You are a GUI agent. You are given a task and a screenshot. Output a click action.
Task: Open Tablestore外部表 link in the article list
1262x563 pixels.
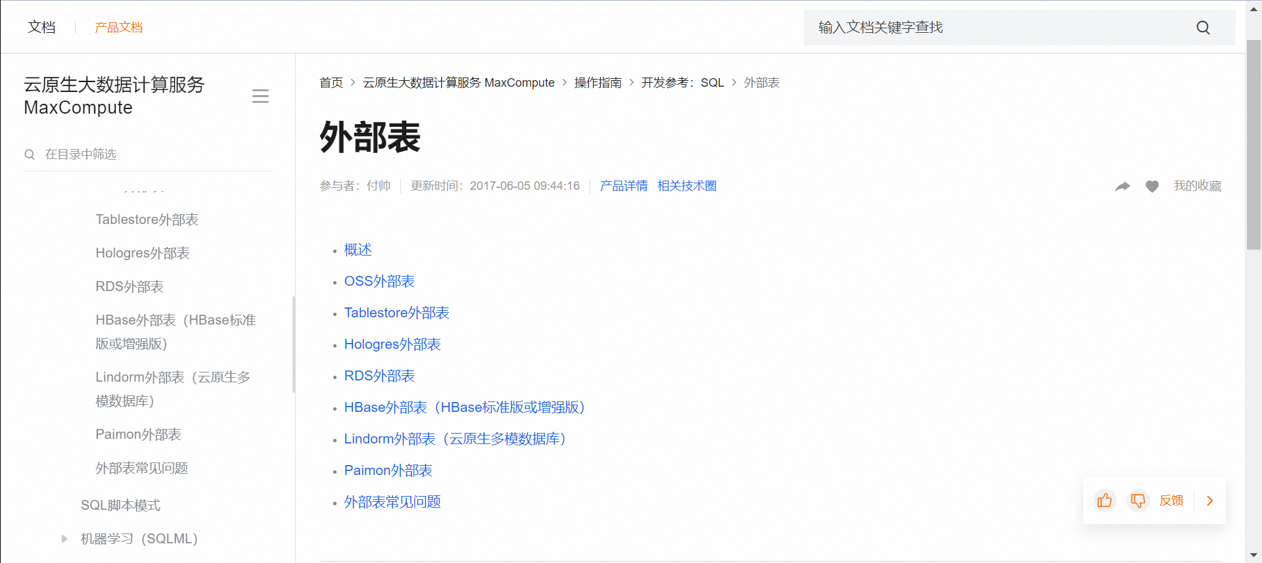point(397,313)
